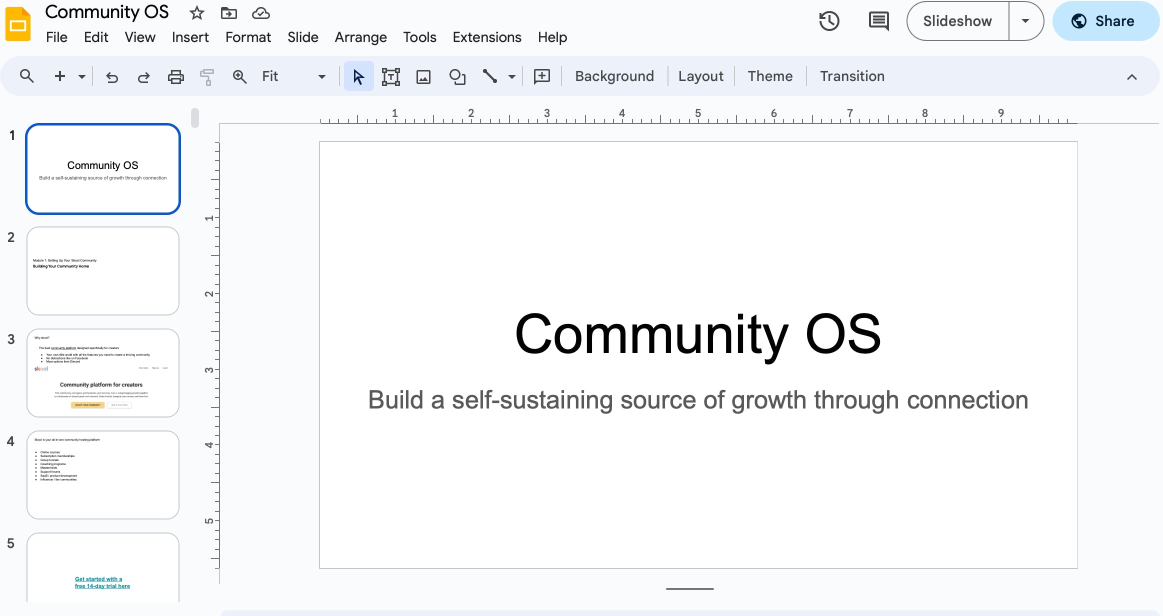Open the Extensions menu
This screenshot has width=1163, height=616.
(x=486, y=37)
